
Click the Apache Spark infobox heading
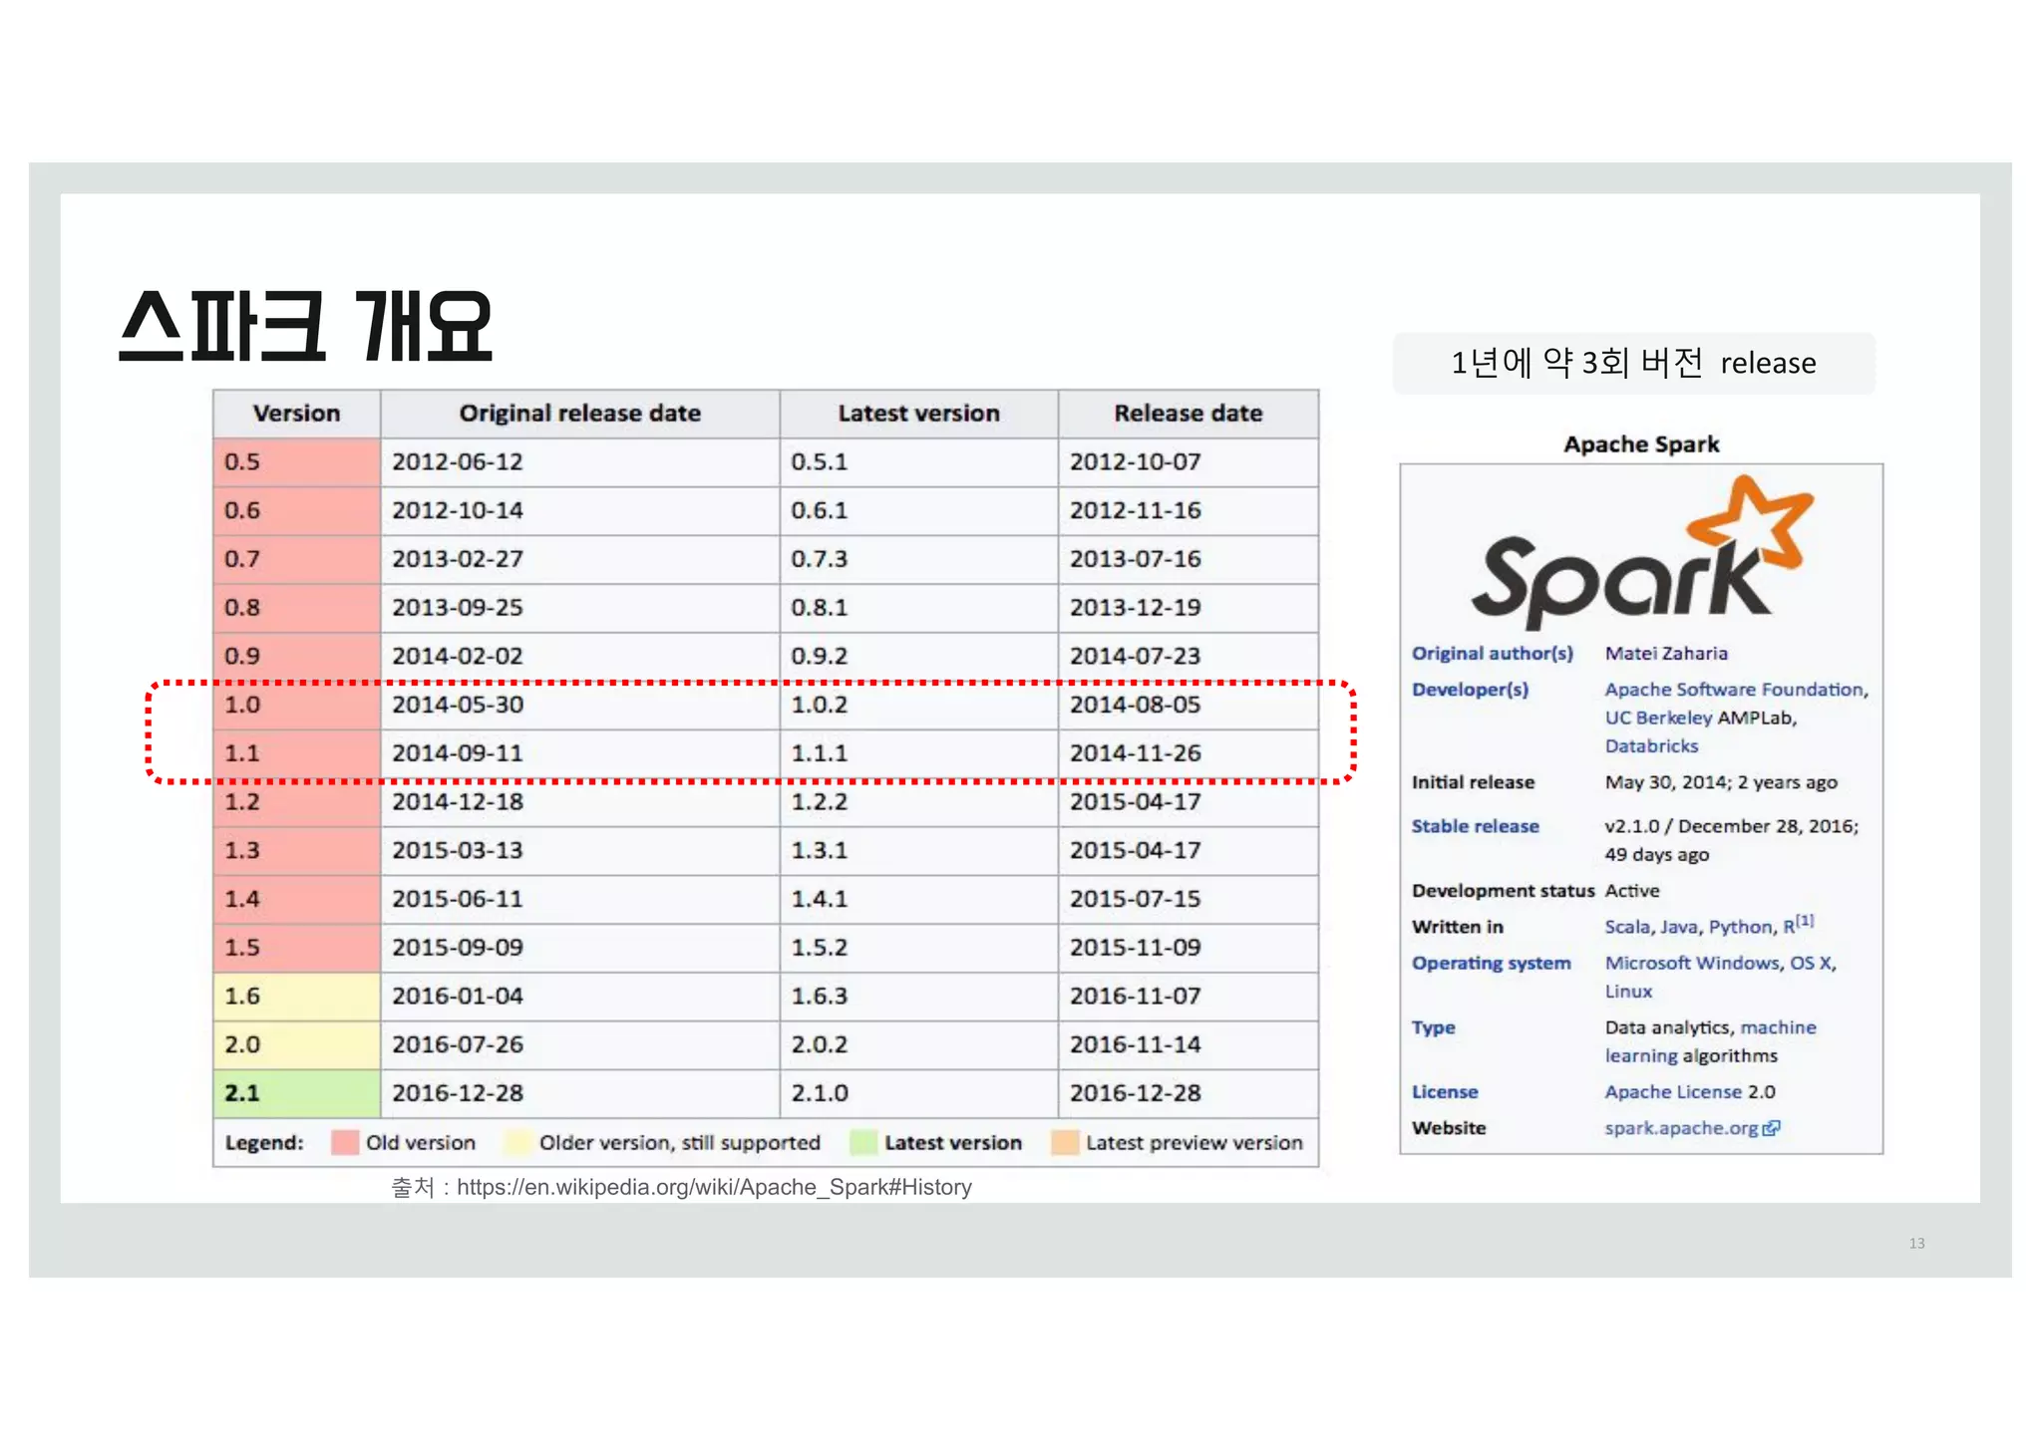(x=1641, y=444)
